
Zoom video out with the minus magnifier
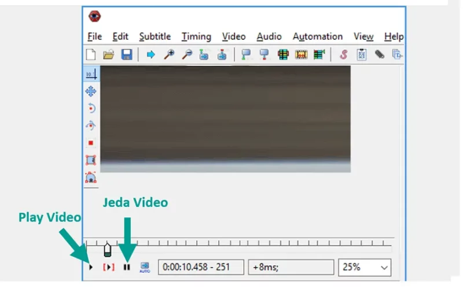187,54
